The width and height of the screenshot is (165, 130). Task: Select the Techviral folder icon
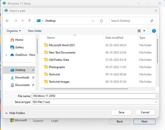(46, 74)
